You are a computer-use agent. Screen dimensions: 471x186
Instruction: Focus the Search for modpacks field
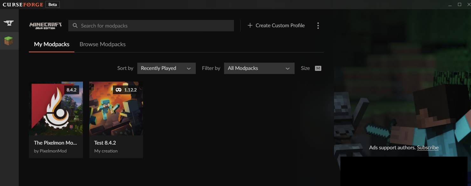pyautogui.click(x=151, y=26)
